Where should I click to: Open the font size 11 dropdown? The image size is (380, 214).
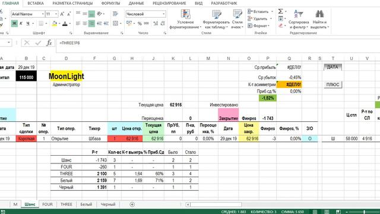[56, 14]
